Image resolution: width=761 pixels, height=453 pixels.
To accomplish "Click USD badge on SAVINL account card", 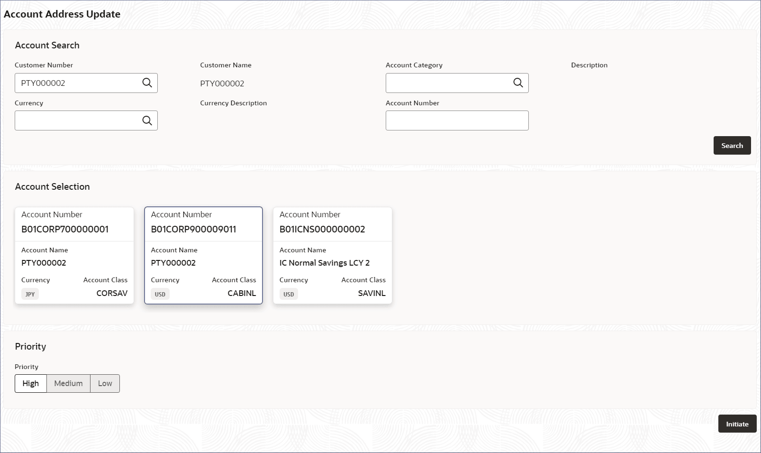I will coord(289,294).
